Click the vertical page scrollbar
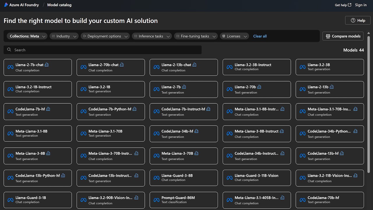The width and height of the screenshot is (373, 210). click(x=369, y=87)
